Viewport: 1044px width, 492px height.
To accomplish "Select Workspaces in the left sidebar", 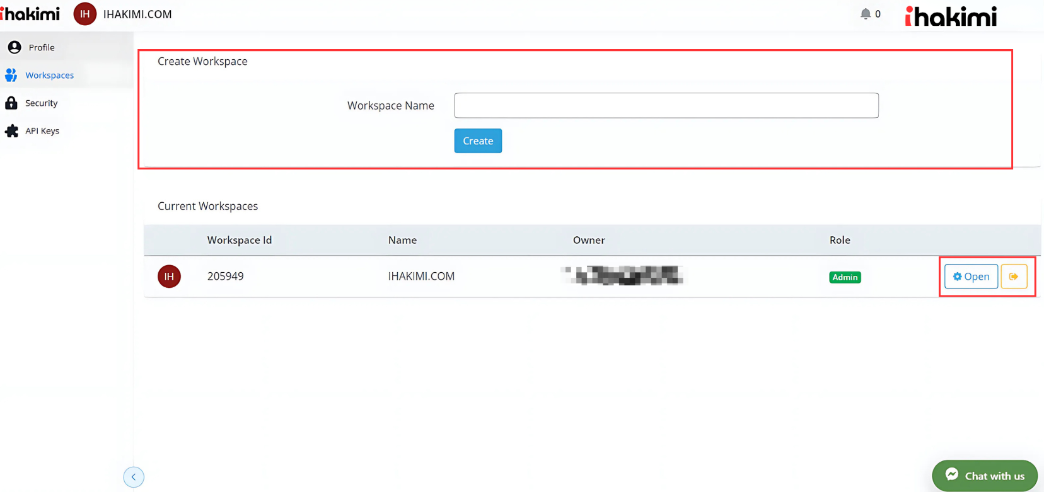I will tap(49, 75).
